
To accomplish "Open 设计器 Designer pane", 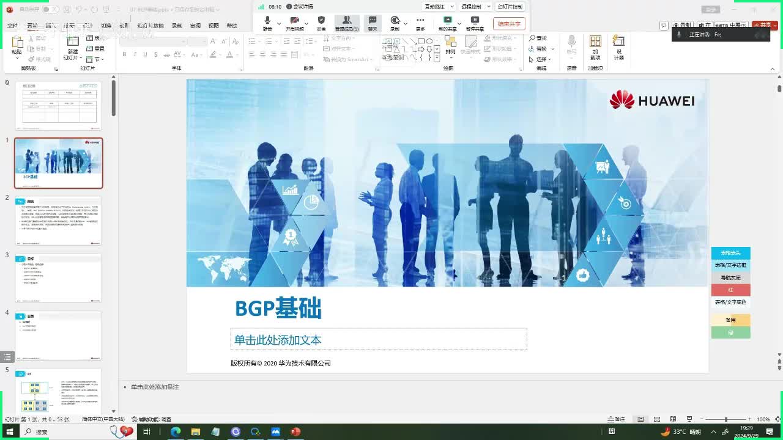I will [x=618, y=47].
